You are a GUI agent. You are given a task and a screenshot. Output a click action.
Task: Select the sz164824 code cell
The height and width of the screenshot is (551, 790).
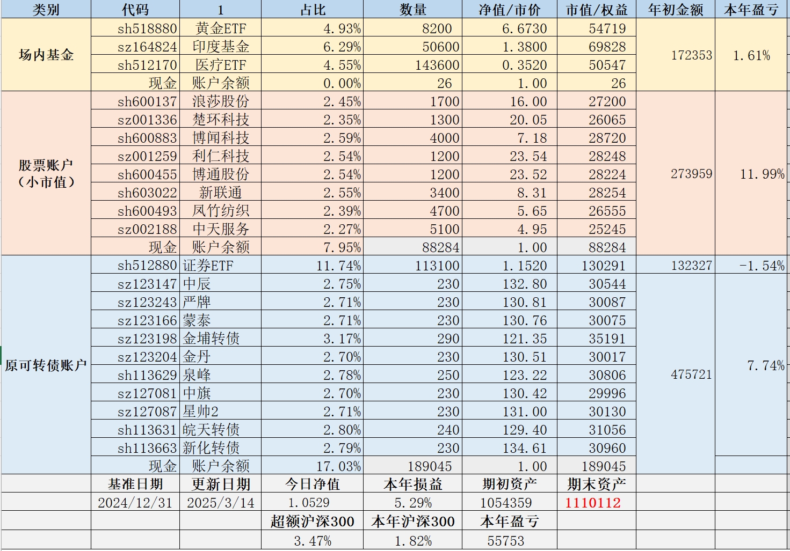click(x=135, y=47)
